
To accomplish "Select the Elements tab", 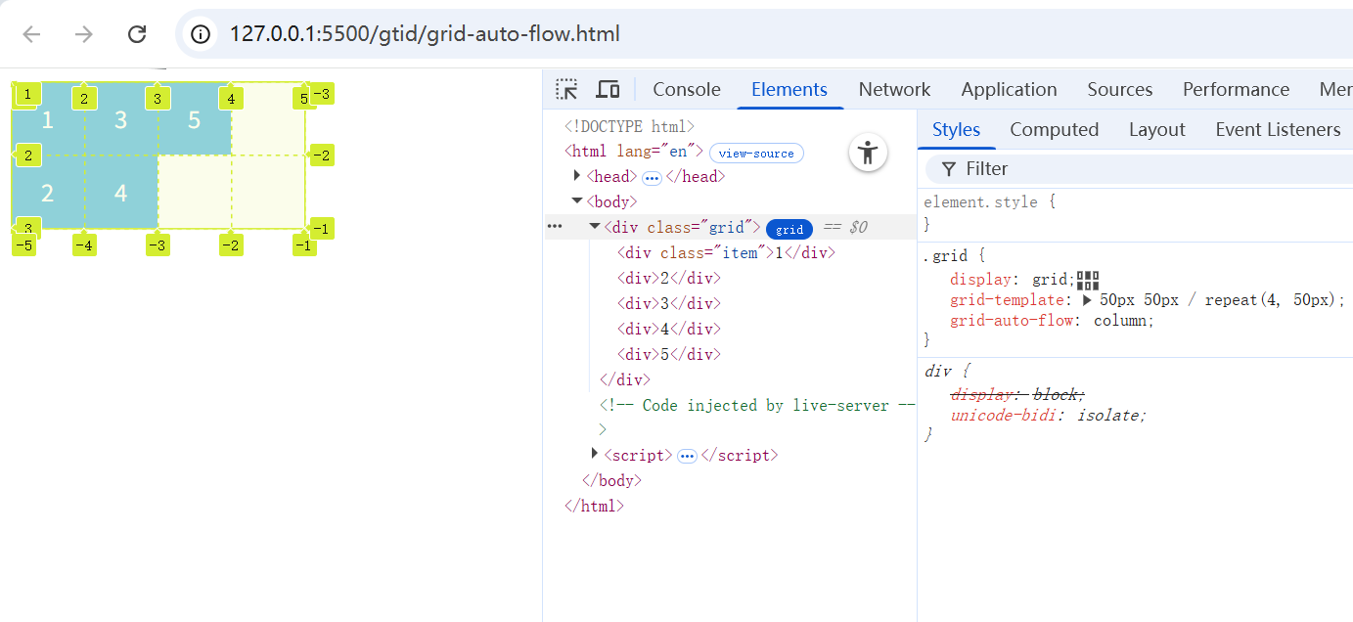I will (x=789, y=89).
